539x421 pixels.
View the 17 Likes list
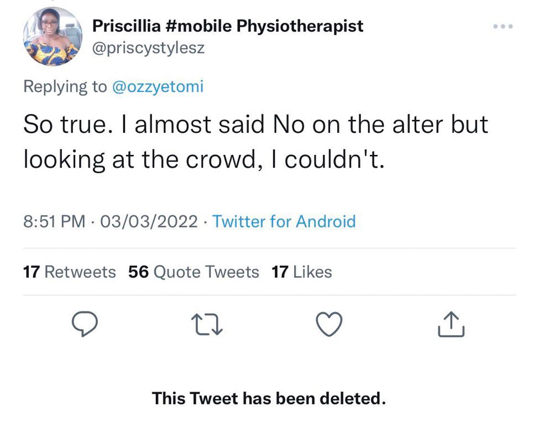coord(302,272)
